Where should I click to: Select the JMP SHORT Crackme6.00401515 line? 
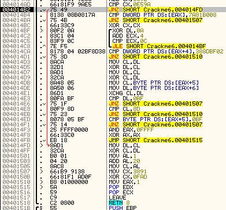(x=155, y=140)
